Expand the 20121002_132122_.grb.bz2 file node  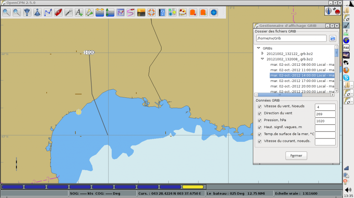[262, 54]
